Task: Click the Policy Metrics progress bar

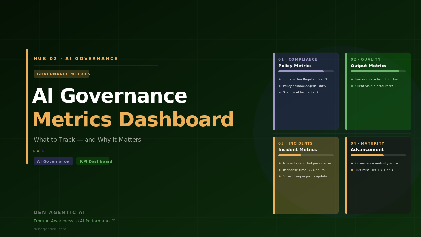Action: tap(306, 71)
